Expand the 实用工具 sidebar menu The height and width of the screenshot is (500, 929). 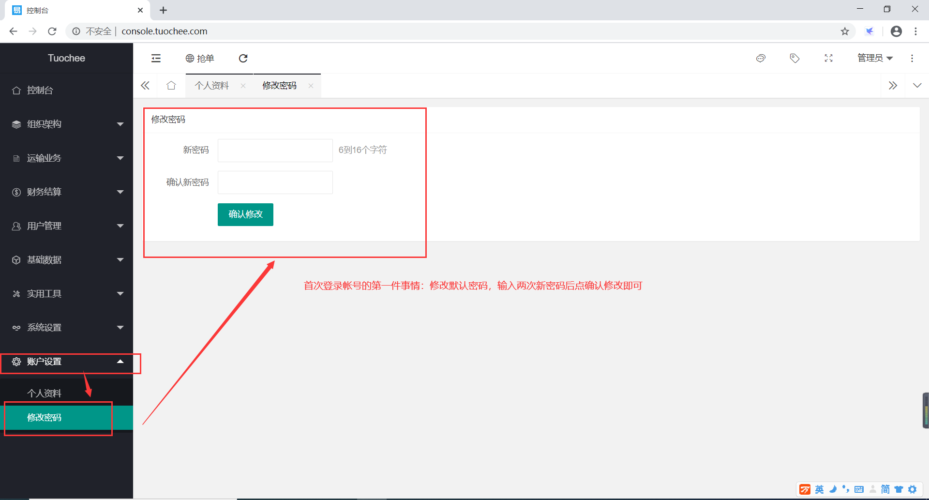pyautogui.click(x=66, y=294)
